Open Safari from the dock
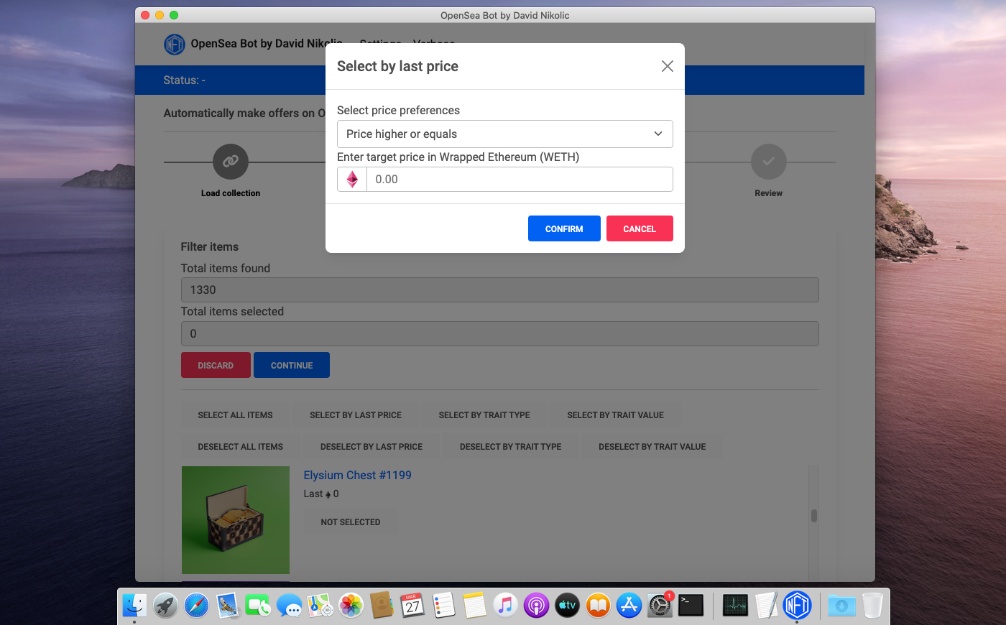The image size is (1006, 625). (196, 606)
